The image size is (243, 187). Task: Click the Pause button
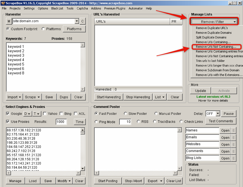(x=229, y=114)
